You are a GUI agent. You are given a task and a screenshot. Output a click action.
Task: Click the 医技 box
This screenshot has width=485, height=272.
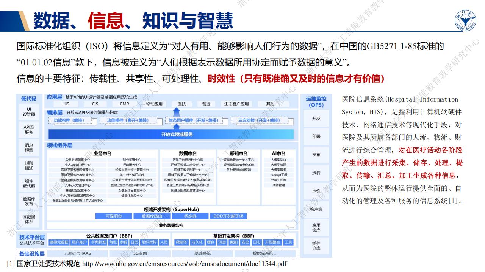[x=181, y=104]
